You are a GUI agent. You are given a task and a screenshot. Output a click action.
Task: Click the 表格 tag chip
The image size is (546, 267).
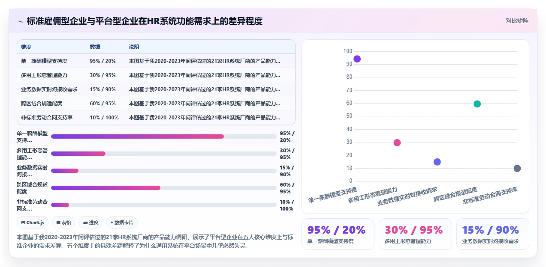coord(63,222)
